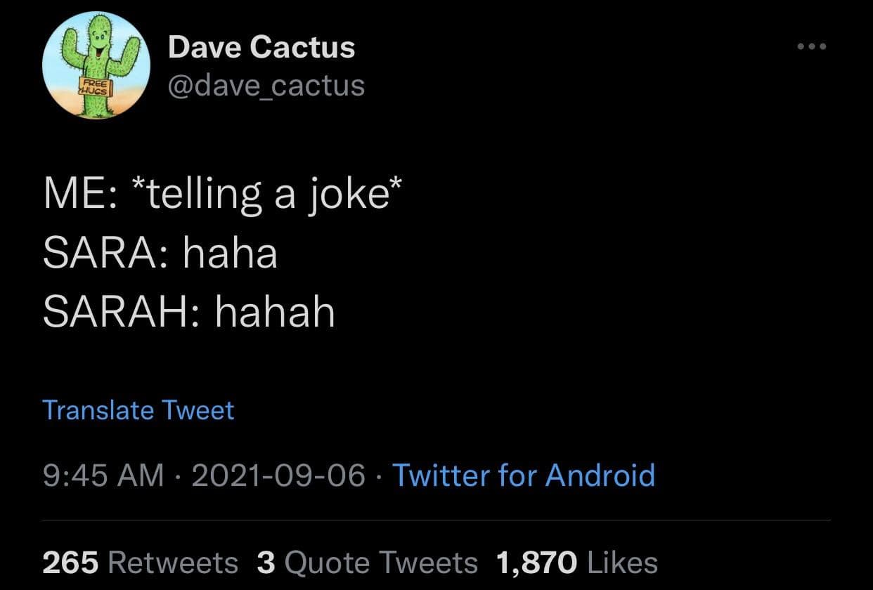Open the Twitter for Android source link
The height and width of the screenshot is (590, 873).
[523, 475]
